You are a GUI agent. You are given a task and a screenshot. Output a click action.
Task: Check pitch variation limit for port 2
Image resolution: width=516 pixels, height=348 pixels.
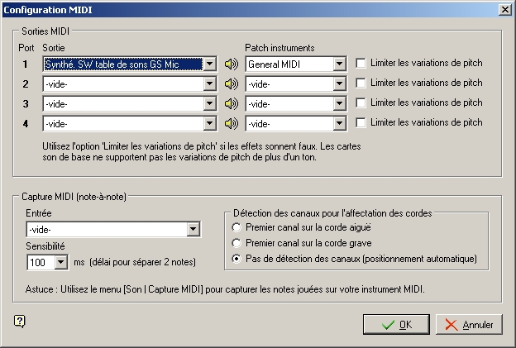click(361, 83)
